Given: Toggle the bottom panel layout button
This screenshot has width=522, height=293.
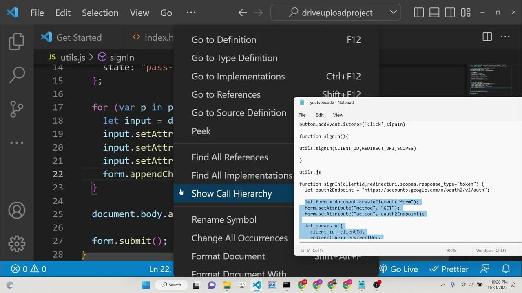Looking at the screenshot, I should [x=434, y=13].
